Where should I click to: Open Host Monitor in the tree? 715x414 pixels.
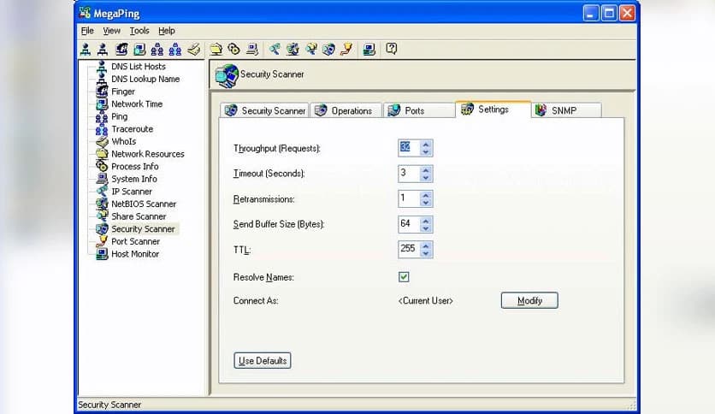click(x=135, y=254)
